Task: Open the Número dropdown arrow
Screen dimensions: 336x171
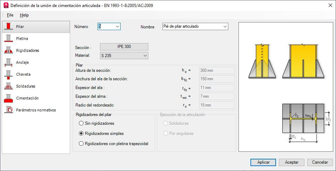Action: pos(117,27)
